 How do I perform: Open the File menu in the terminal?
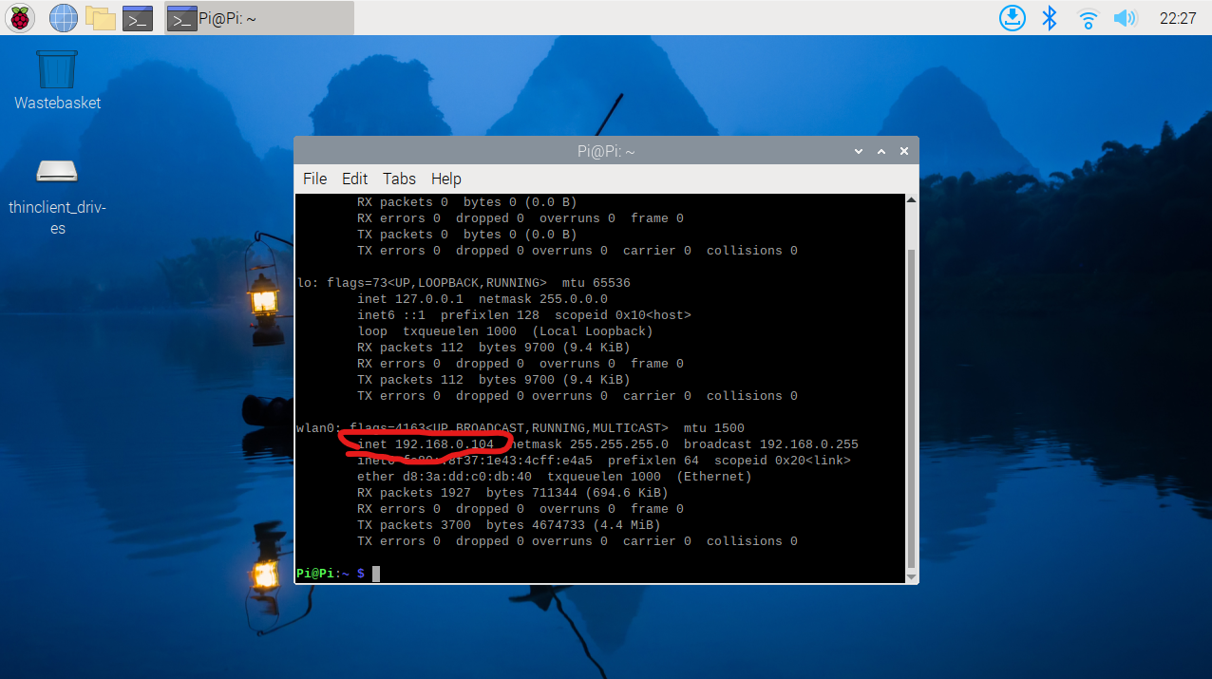[x=314, y=179]
